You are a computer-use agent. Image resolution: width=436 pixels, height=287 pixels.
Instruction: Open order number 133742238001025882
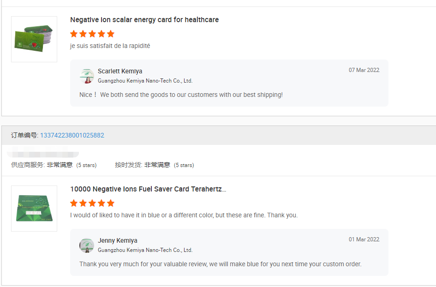coord(72,135)
